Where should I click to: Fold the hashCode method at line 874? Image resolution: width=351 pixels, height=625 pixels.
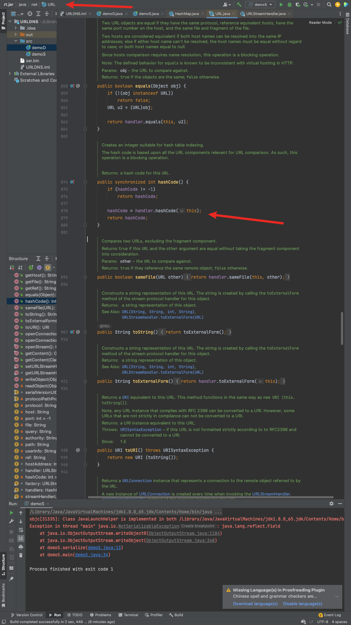85,182
